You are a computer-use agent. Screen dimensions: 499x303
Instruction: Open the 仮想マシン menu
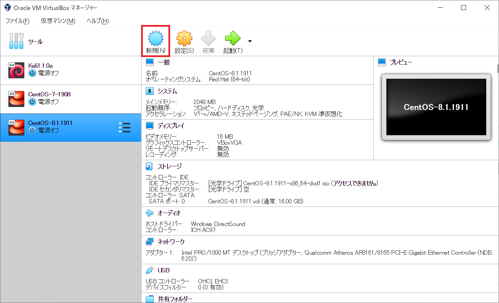57,21
